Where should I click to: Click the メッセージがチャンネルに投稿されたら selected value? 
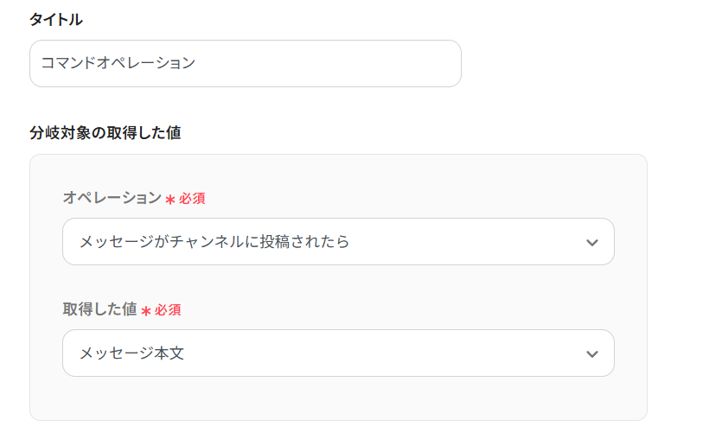tap(214, 242)
